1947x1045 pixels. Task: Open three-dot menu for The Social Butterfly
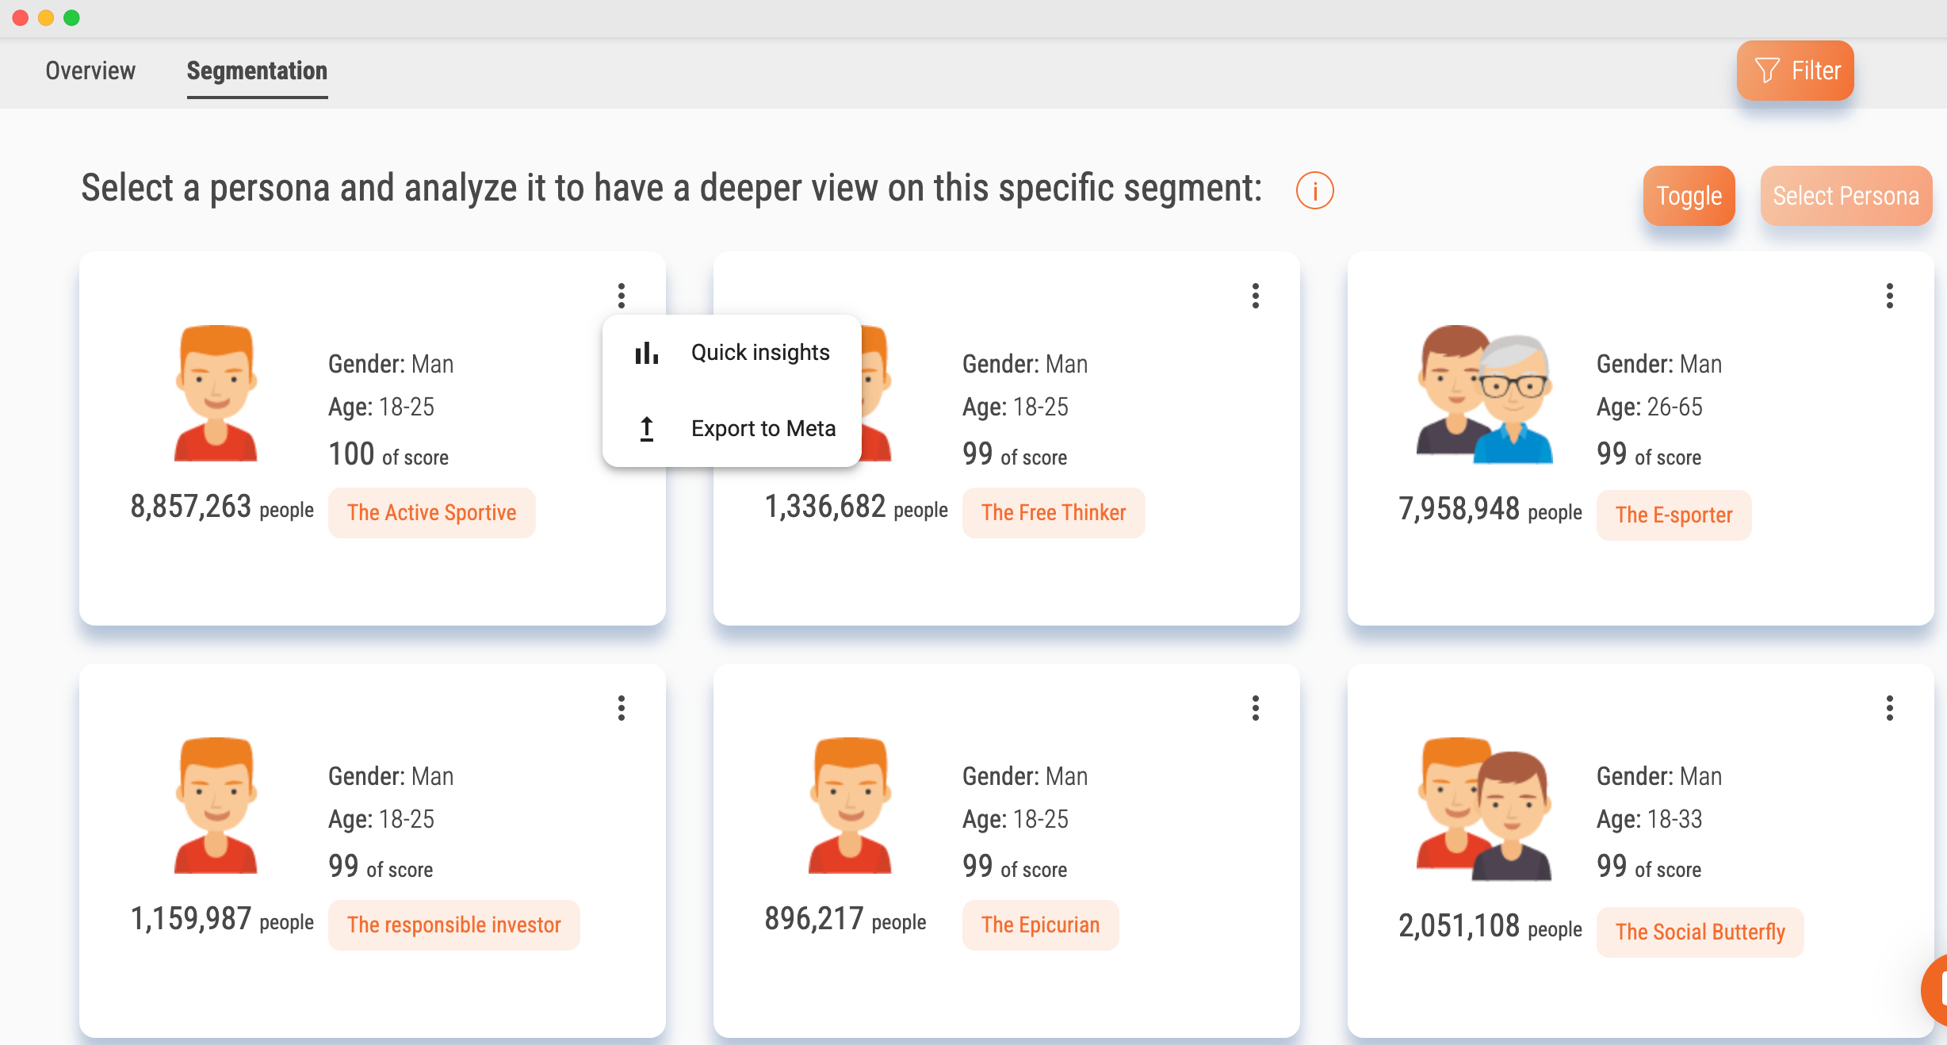tap(1891, 707)
